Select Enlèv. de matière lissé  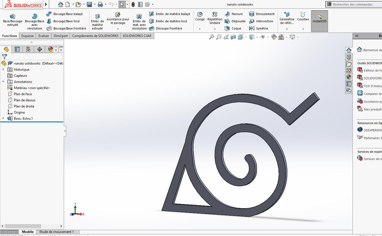tap(168, 21)
